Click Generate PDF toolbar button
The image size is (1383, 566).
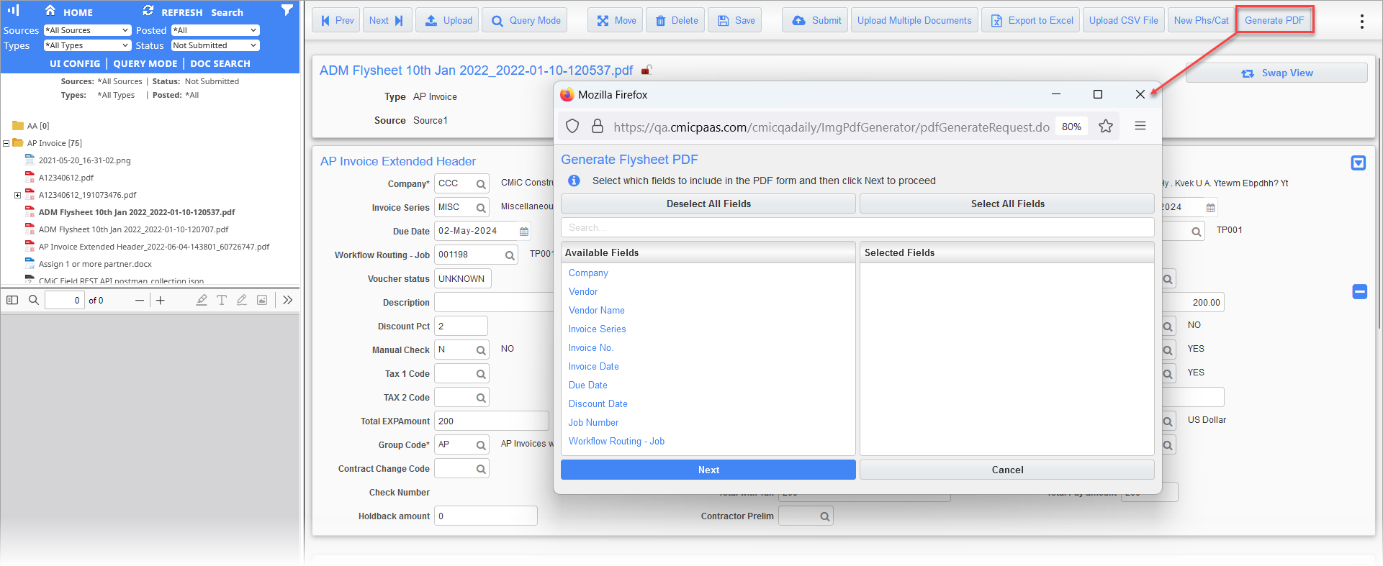[1274, 20]
